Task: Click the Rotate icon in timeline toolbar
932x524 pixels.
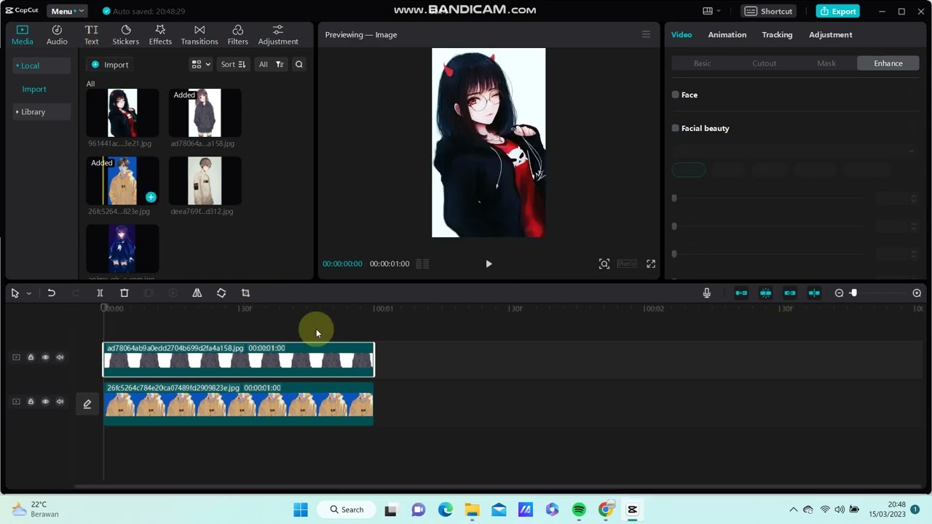Action: (x=221, y=293)
